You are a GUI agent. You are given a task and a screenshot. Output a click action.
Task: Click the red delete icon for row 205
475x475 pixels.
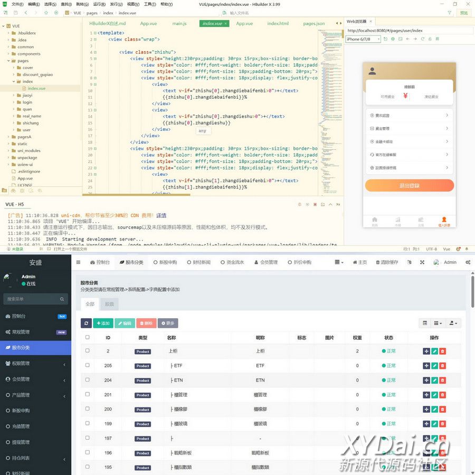(442, 366)
